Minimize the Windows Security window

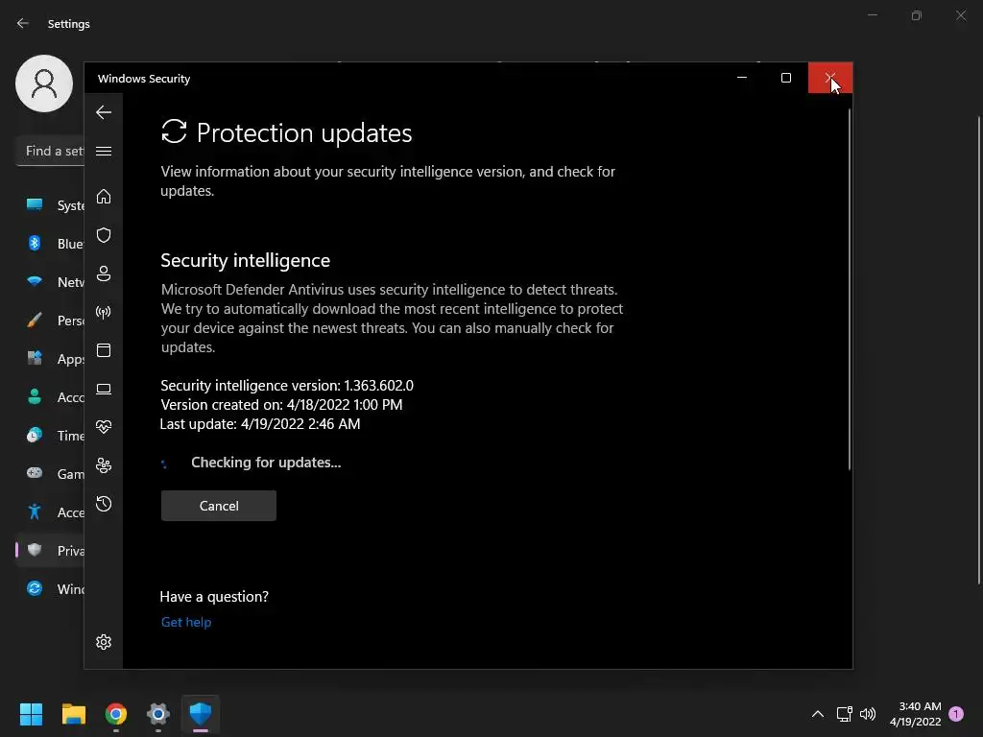click(x=742, y=78)
